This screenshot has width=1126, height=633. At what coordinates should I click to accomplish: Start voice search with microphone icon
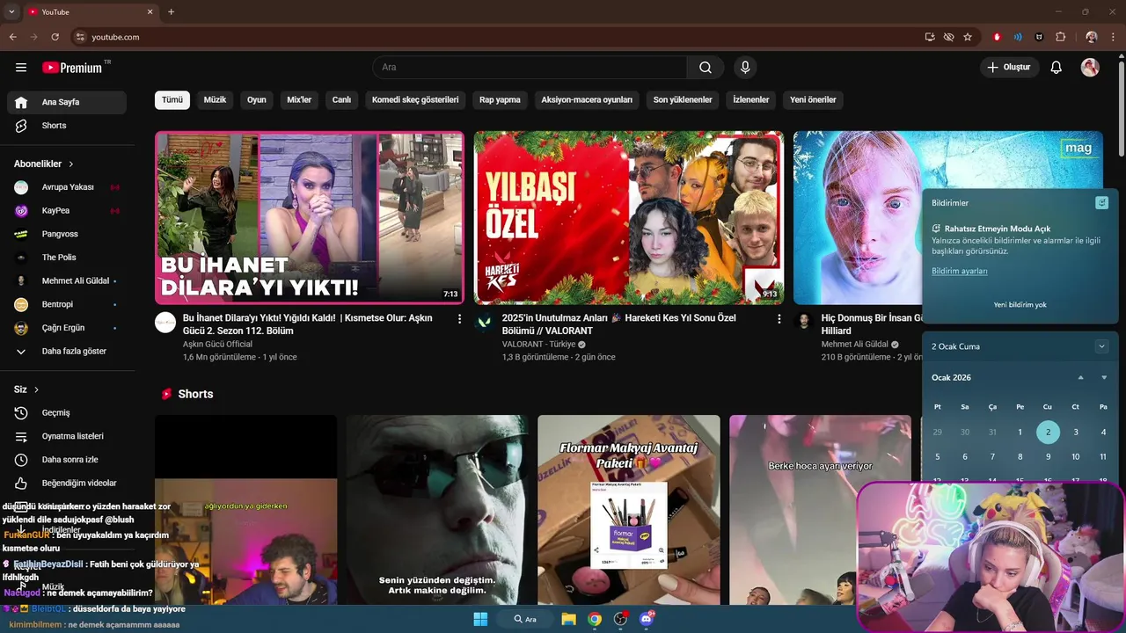pos(745,68)
